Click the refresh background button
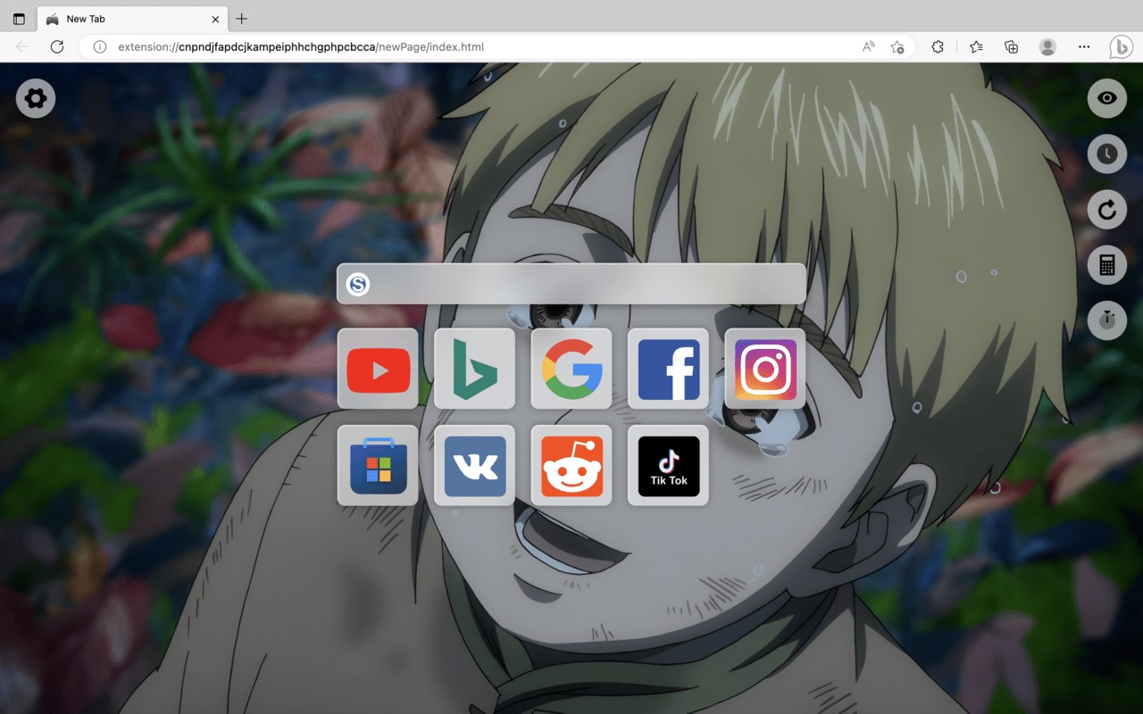 pos(1107,210)
